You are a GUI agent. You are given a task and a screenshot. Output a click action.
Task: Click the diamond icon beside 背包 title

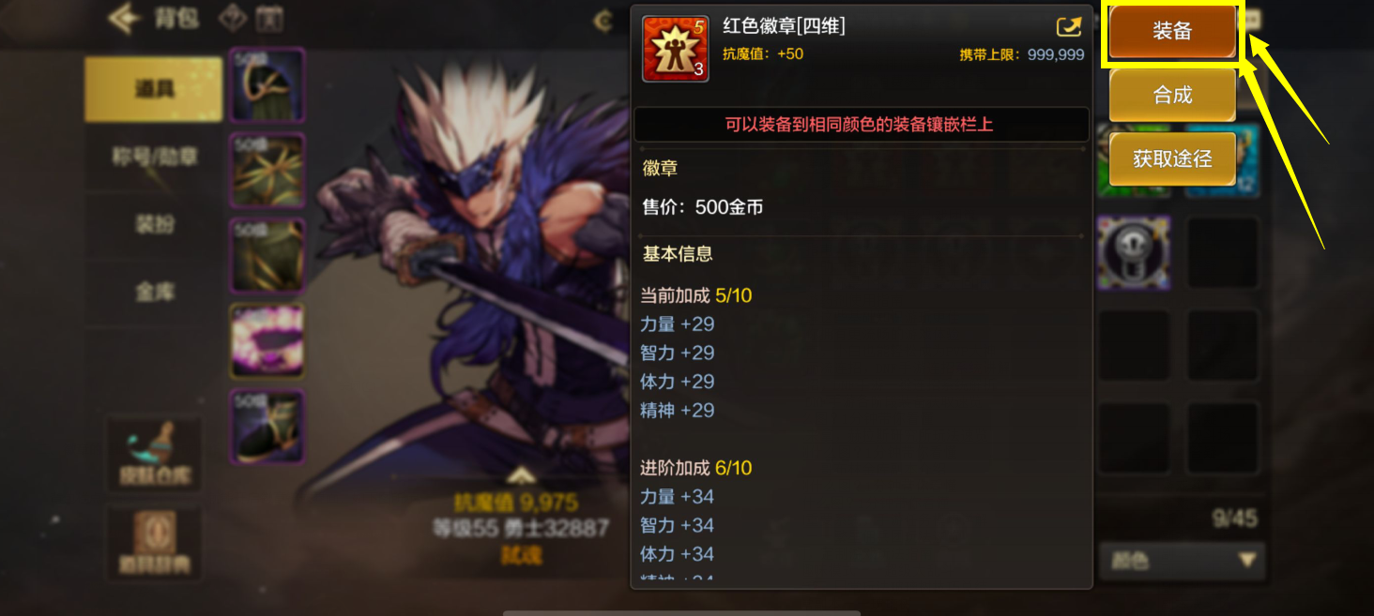234,18
